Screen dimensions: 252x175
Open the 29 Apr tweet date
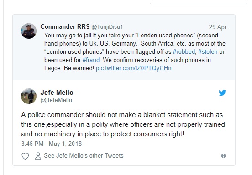218,27
